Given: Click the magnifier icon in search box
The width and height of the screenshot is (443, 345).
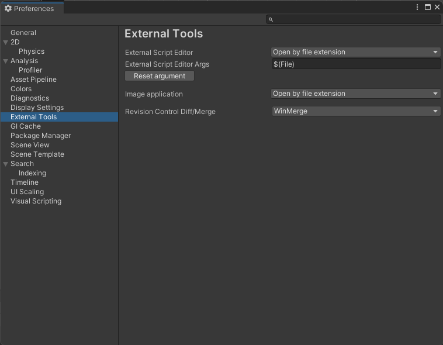Looking at the screenshot, I should pos(271,20).
